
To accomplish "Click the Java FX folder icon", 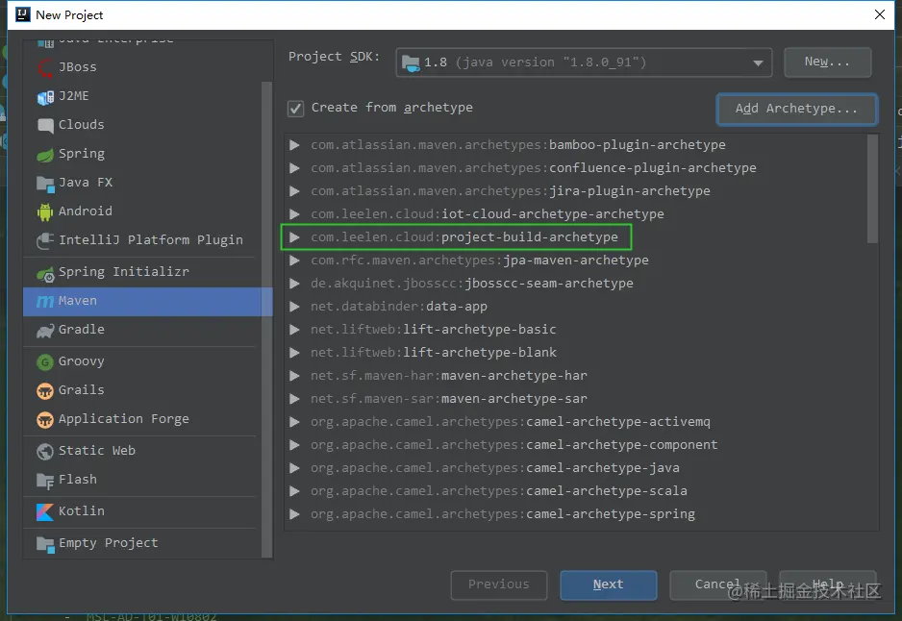I will [45, 184].
